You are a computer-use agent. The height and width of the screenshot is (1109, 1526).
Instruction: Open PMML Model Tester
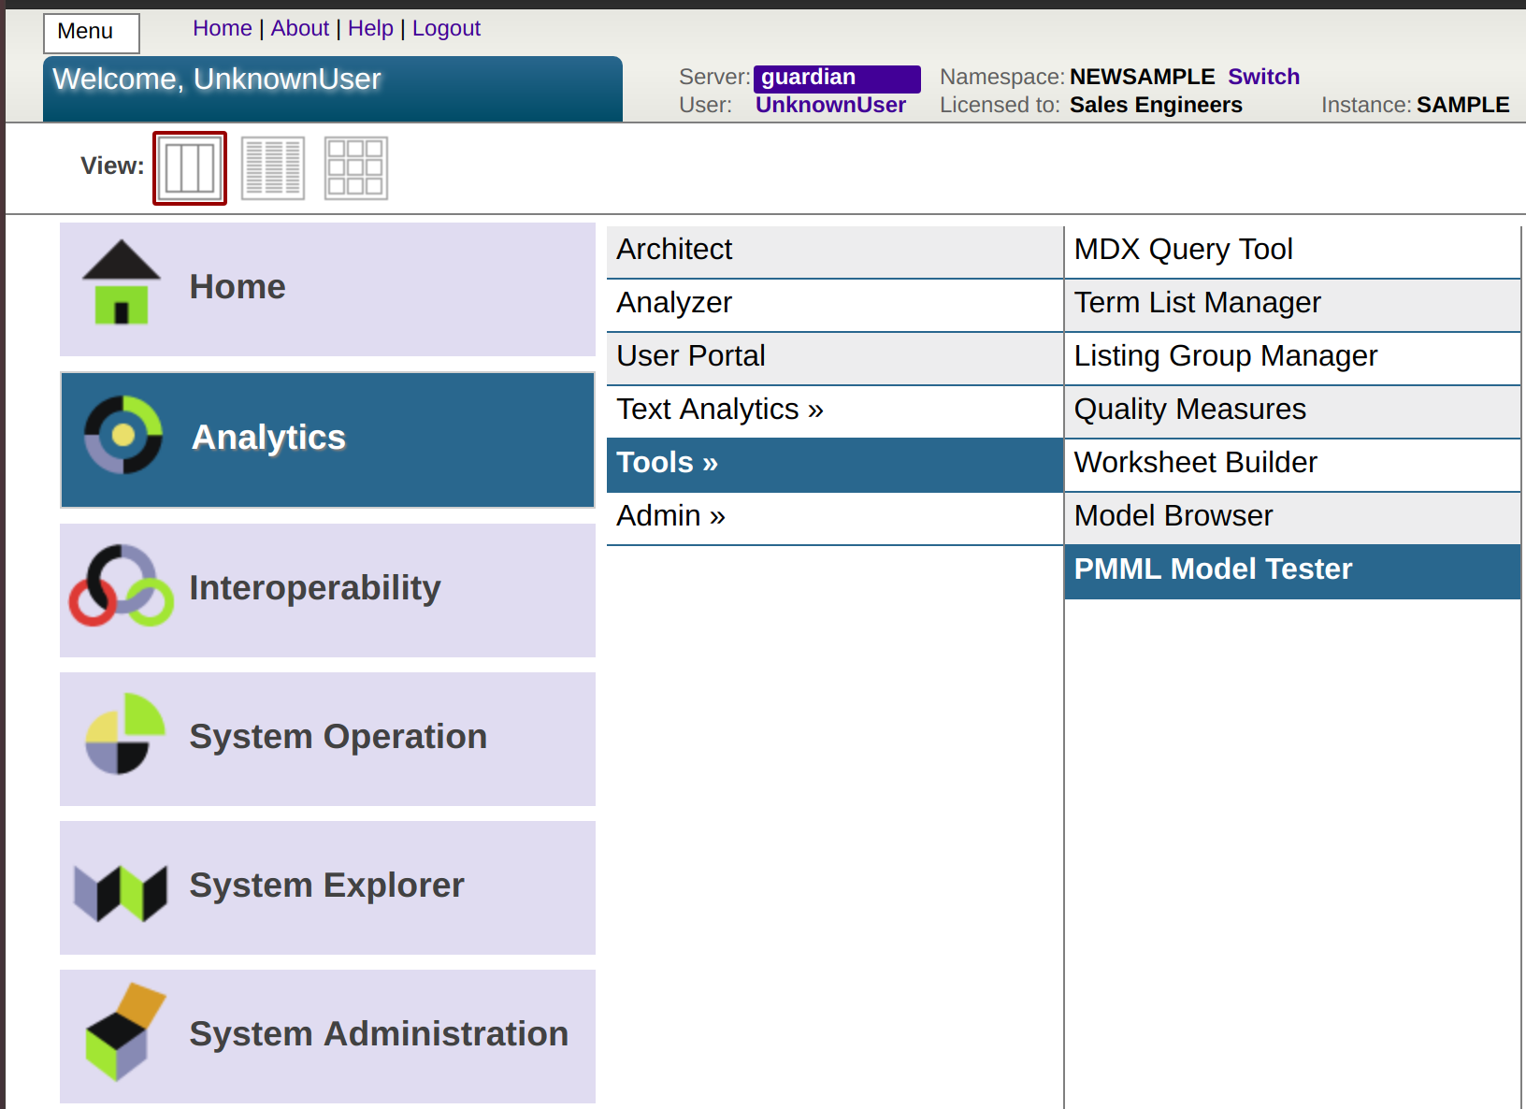[1213, 569]
